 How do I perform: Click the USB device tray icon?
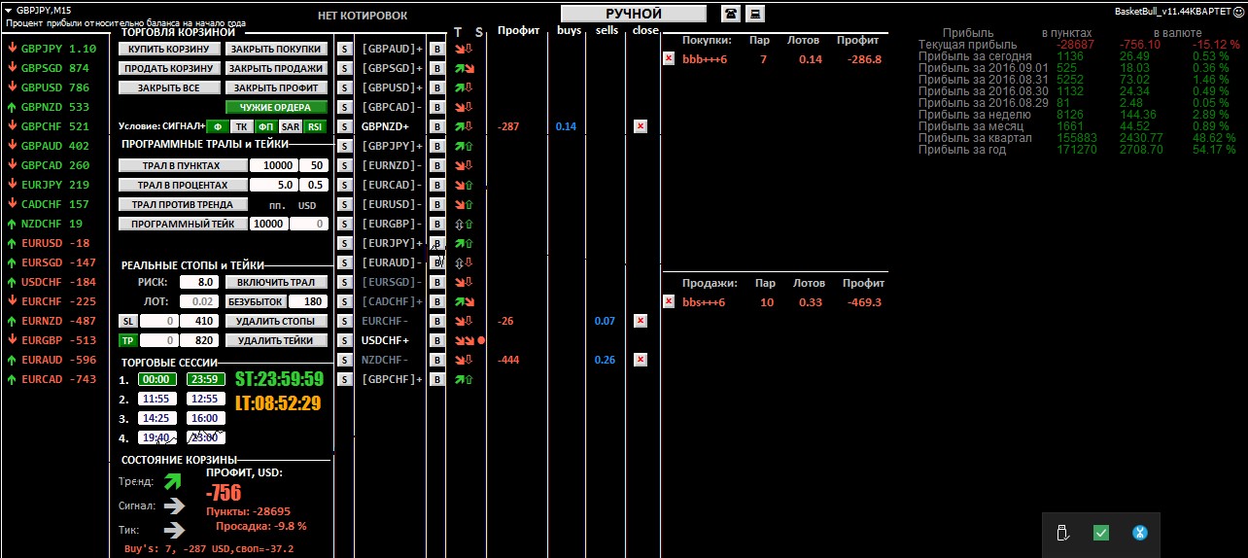pos(1062,532)
